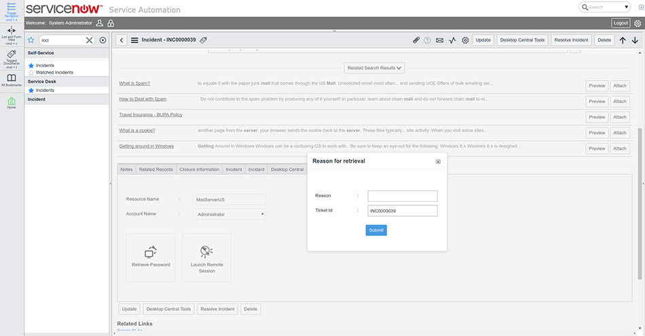Click the bottom Update button
This screenshot has width=645, height=336.
(129, 309)
